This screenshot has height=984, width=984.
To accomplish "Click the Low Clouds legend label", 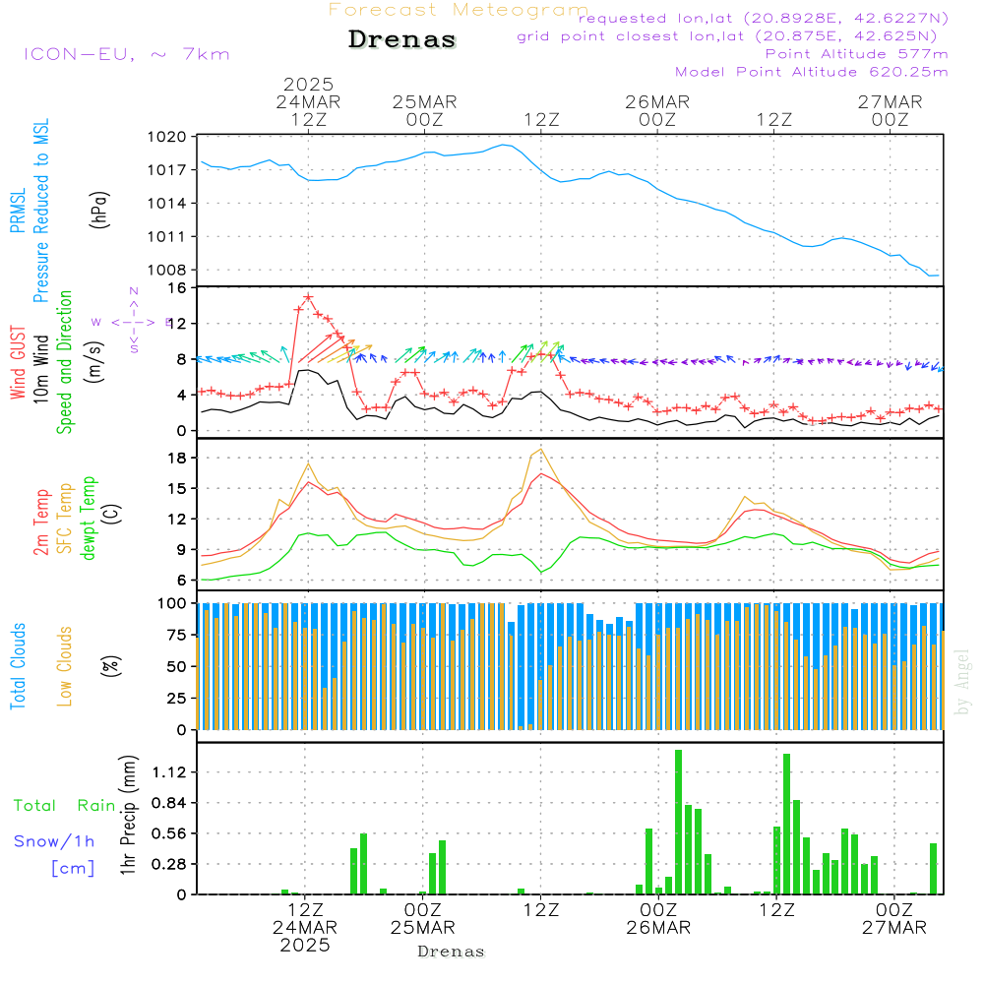I will pos(65,666).
